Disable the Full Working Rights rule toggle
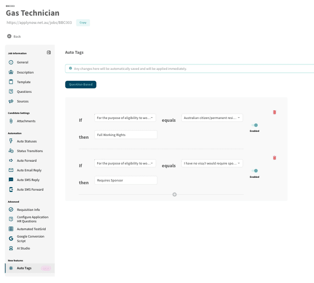Image resolution: width=314 pixels, height=283 pixels. click(x=255, y=125)
